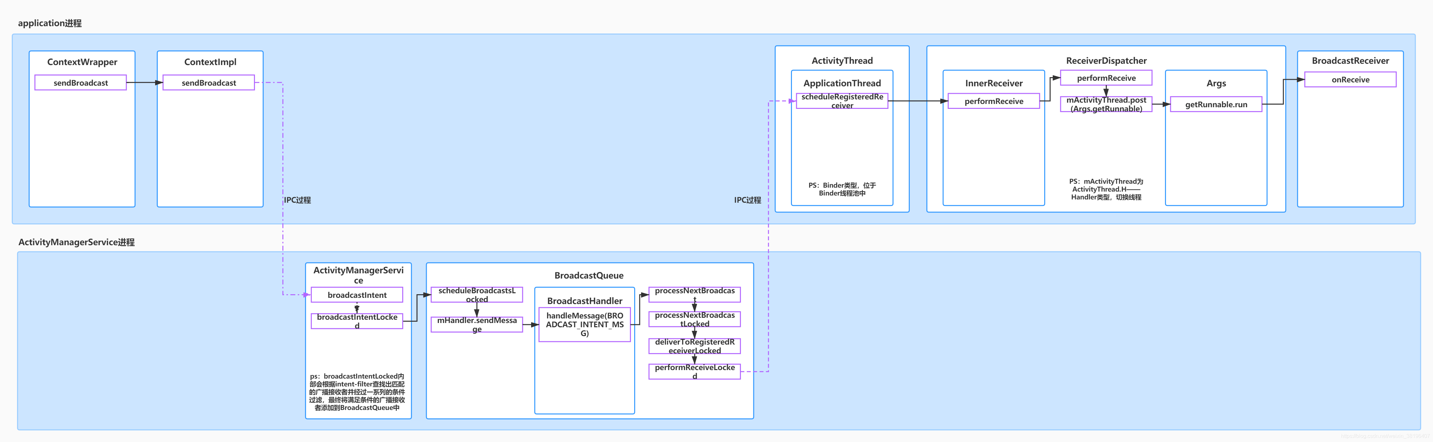
Task: Click the scheduleBroadcastsLocked method box
Action: click(x=477, y=295)
